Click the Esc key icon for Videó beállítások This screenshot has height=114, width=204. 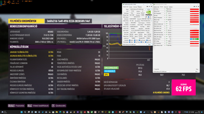pos(30,106)
